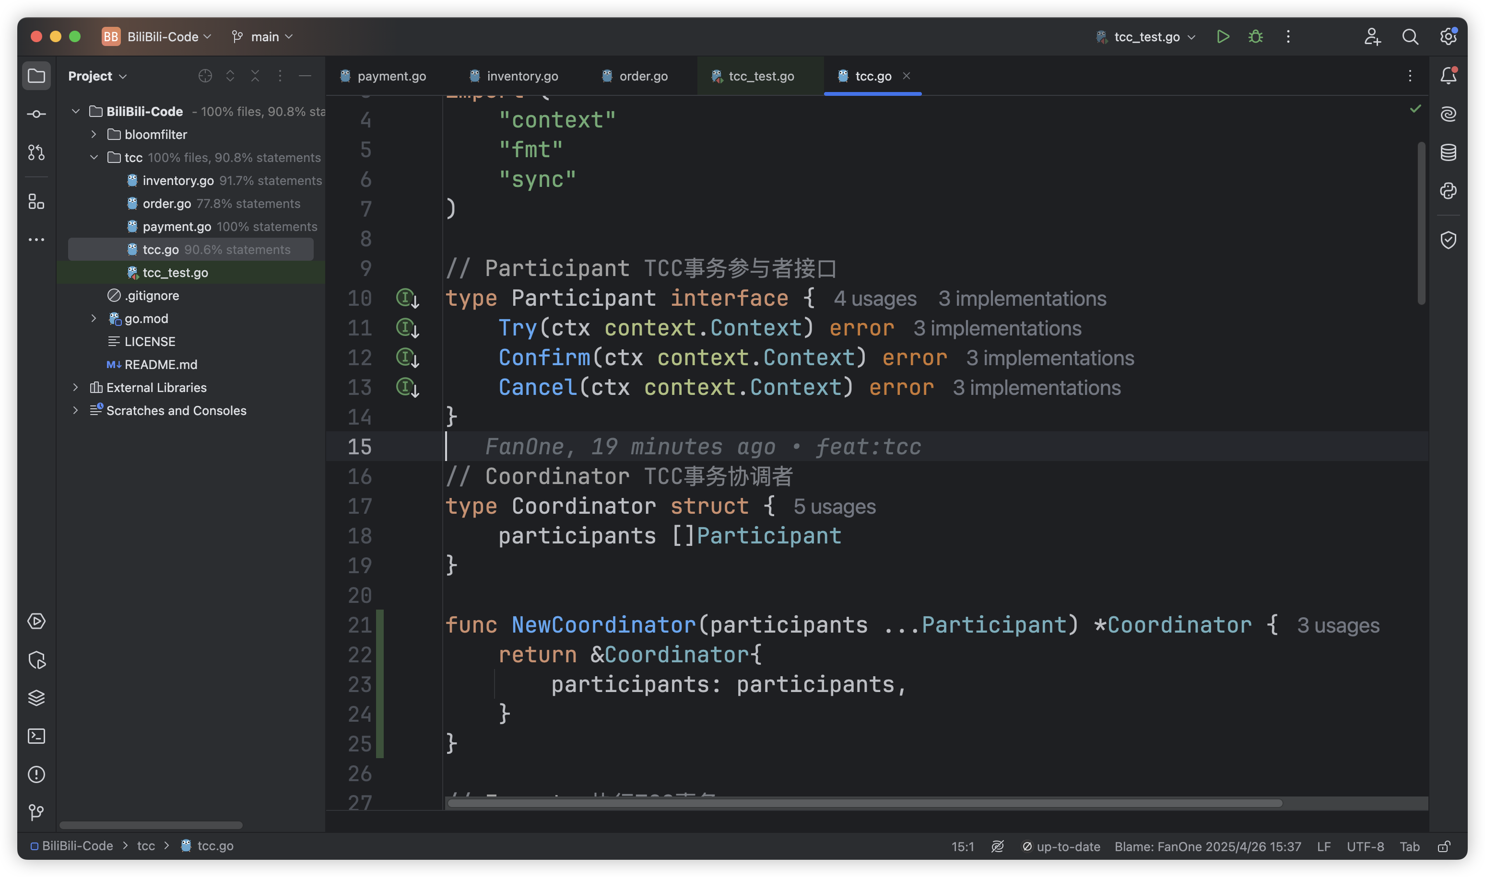The height and width of the screenshot is (877, 1485).
Task: Open the Problems tool window icon
Action: click(36, 774)
